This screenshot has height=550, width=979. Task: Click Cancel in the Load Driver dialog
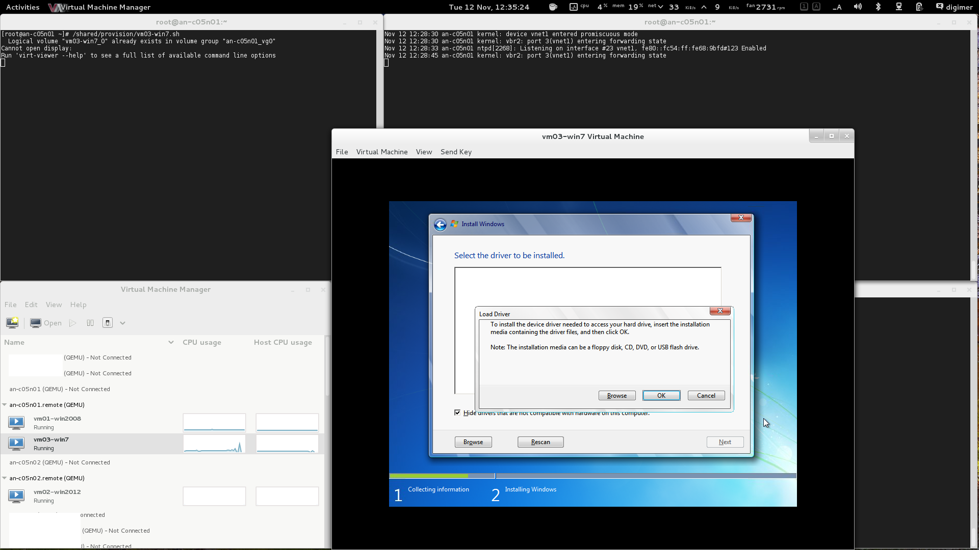(706, 396)
